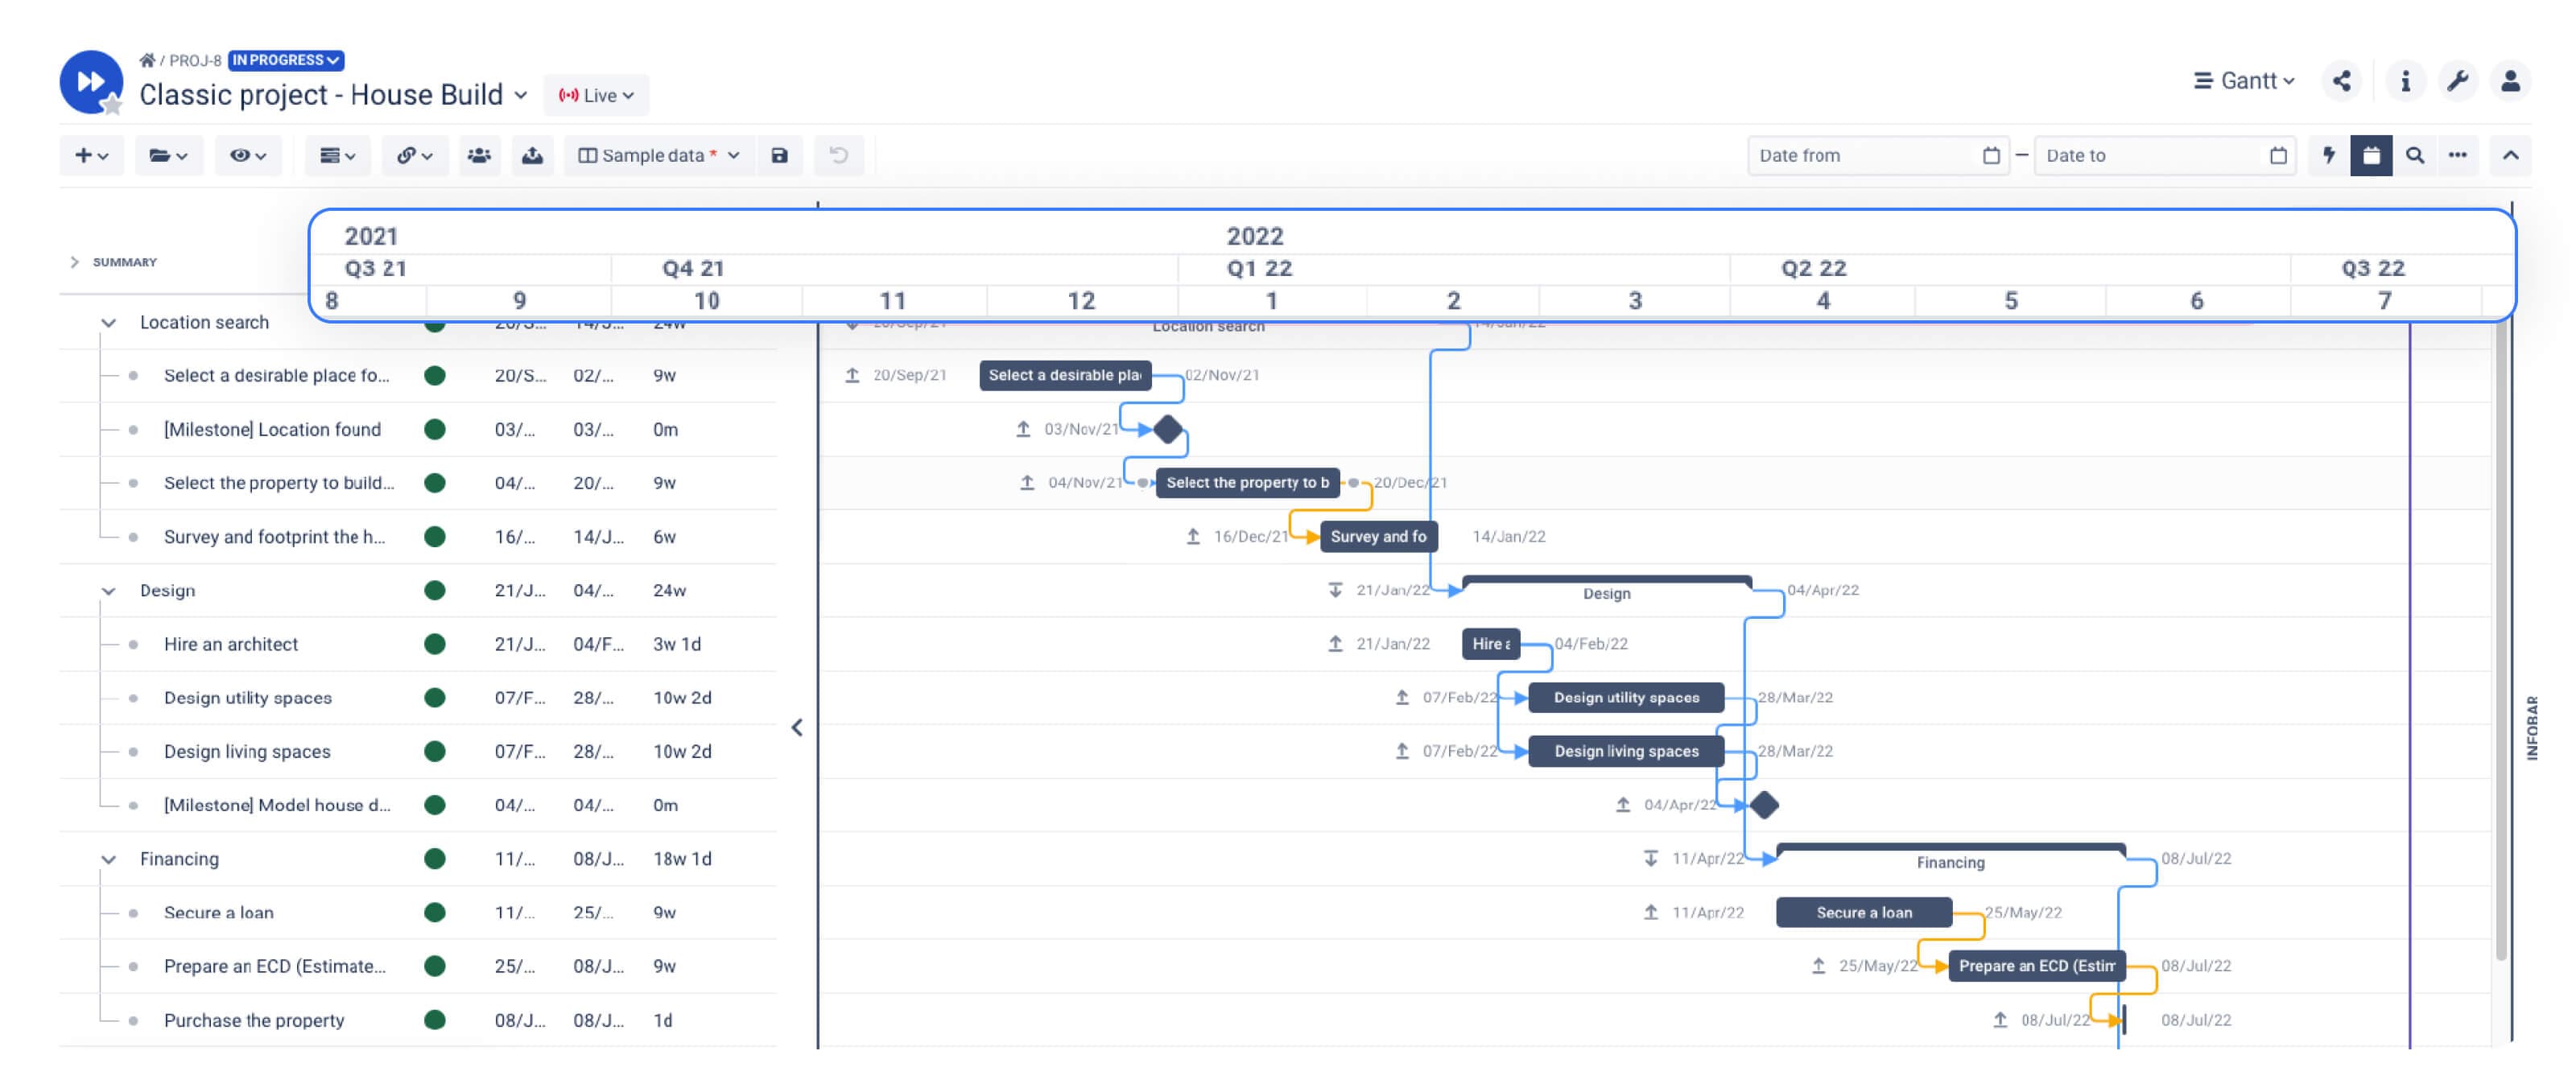Open the three-dots more menu
The image size is (2576, 1088).
pyautogui.click(x=2457, y=155)
